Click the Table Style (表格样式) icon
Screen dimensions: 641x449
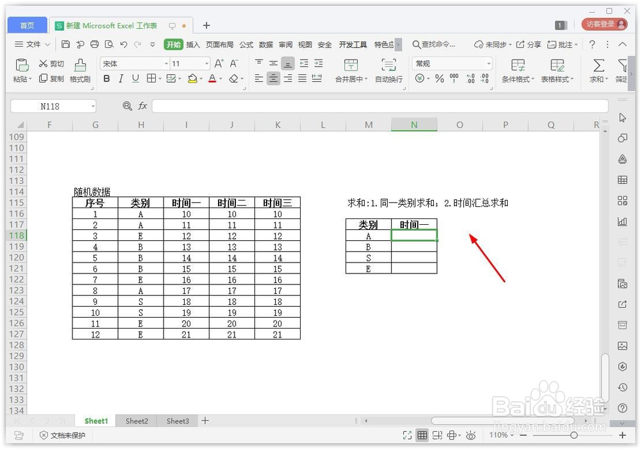tap(557, 65)
